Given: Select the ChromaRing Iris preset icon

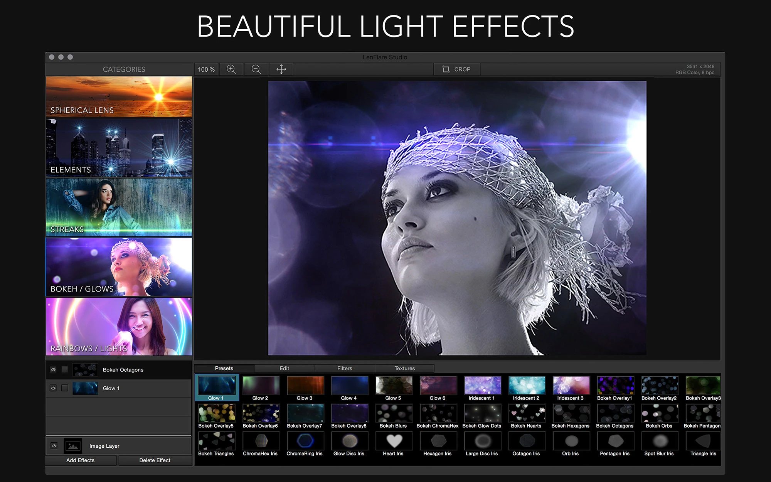Looking at the screenshot, I should pyautogui.click(x=305, y=441).
